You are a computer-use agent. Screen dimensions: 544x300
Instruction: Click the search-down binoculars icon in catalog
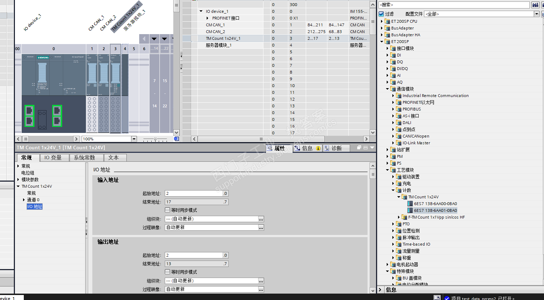pos(535,5)
